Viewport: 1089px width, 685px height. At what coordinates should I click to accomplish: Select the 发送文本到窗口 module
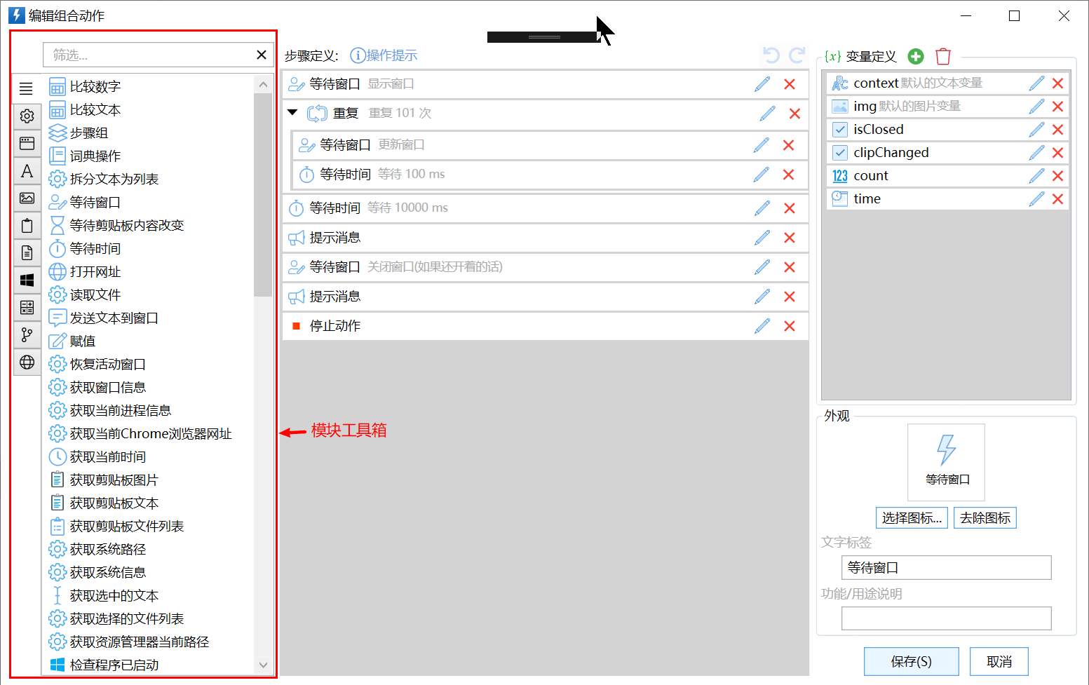click(104, 318)
